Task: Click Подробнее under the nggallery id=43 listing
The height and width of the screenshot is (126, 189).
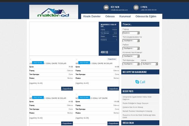Action: pos(113,89)
